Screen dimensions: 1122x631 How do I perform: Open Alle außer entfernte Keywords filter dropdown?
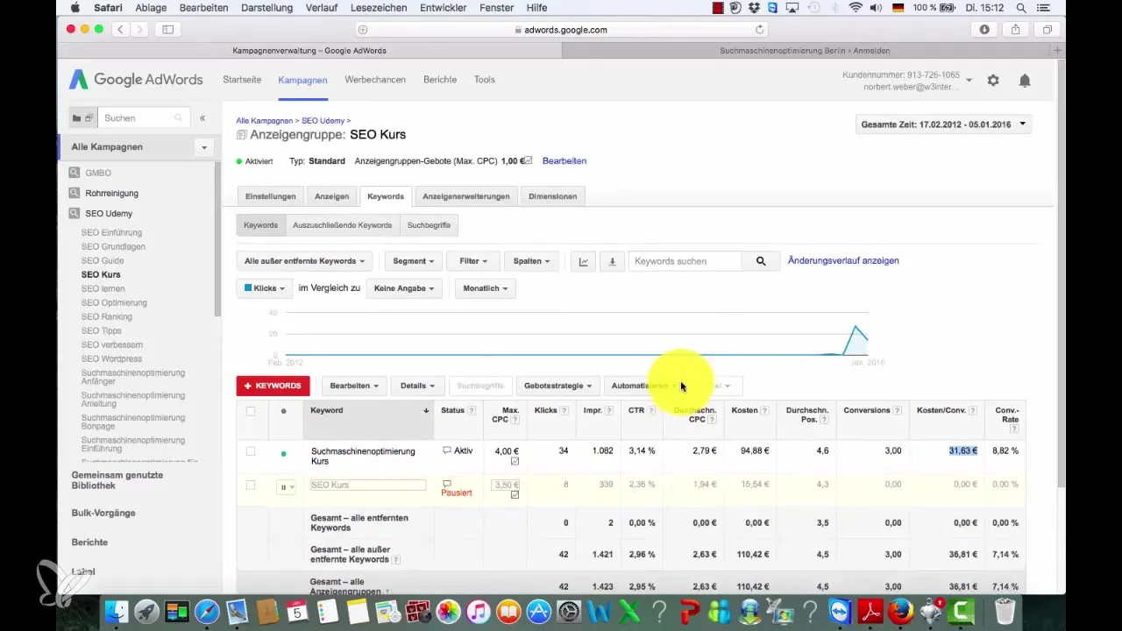coord(305,261)
